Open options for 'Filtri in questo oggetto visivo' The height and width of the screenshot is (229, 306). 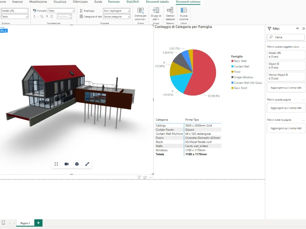coord(303,47)
